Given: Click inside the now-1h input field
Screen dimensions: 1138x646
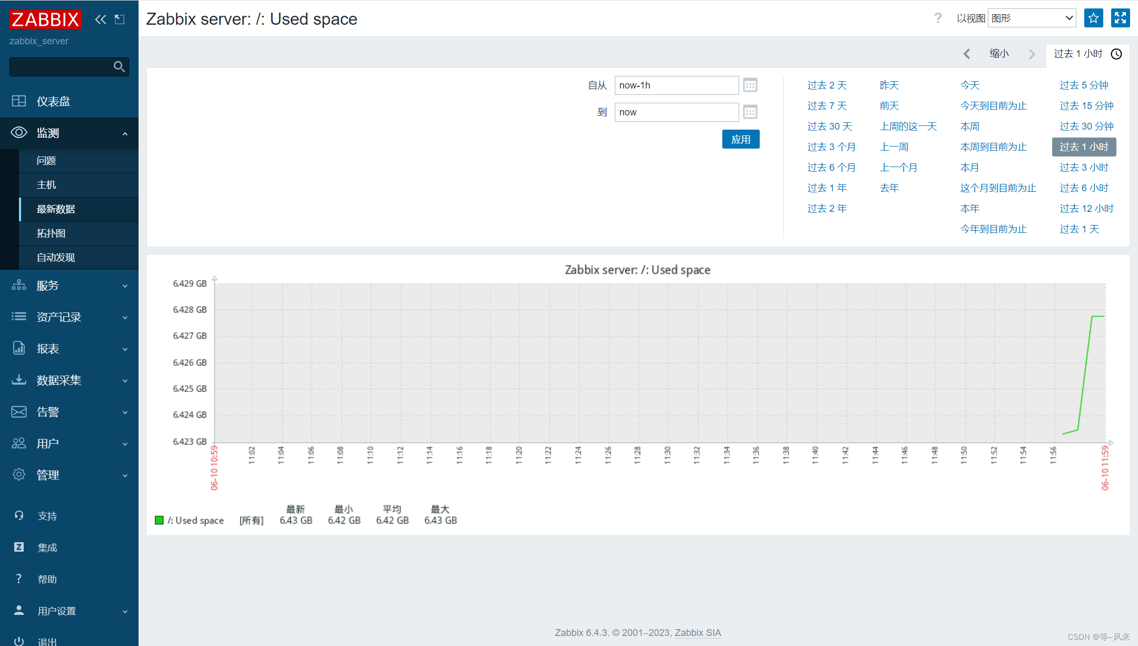Looking at the screenshot, I should click(x=676, y=85).
